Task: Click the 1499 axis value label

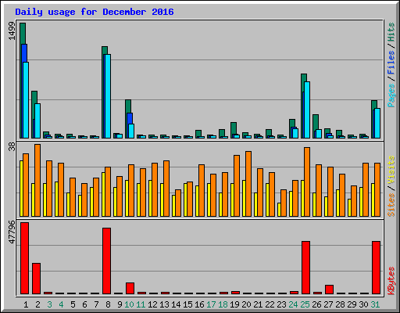Action: [12, 31]
